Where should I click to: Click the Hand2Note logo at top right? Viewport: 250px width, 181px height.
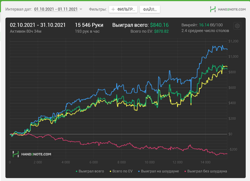coord(228,9)
